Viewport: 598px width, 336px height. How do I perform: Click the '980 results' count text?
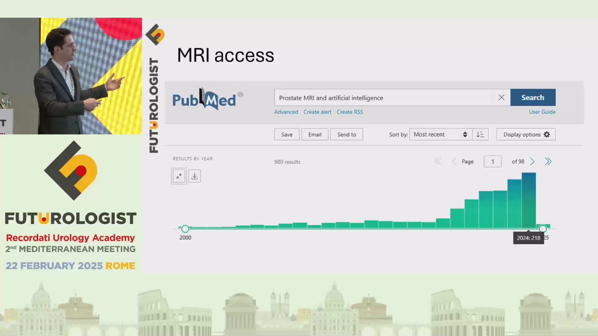click(287, 162)
